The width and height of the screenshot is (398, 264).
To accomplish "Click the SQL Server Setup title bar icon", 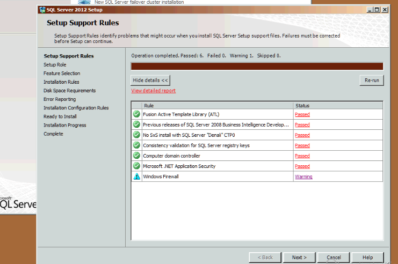I will 42,10.
